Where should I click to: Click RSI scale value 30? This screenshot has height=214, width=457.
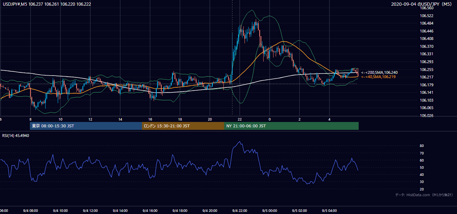[x=422, y=182]
